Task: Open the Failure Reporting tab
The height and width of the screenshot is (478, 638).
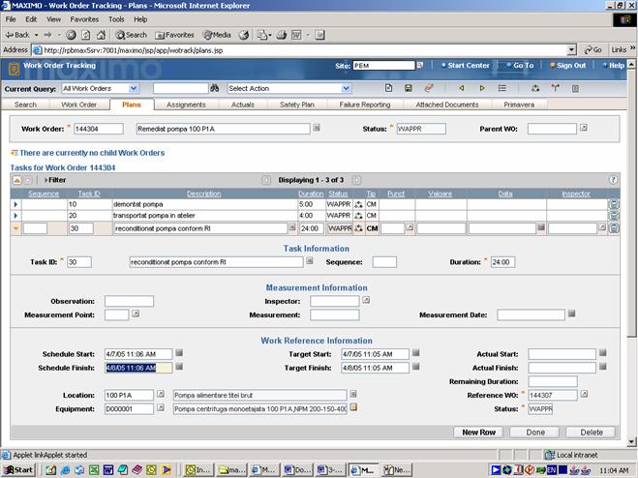Action: point(365,105)
